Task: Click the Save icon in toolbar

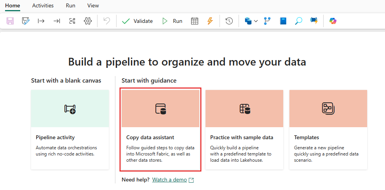Action: (x=10, y=21)
